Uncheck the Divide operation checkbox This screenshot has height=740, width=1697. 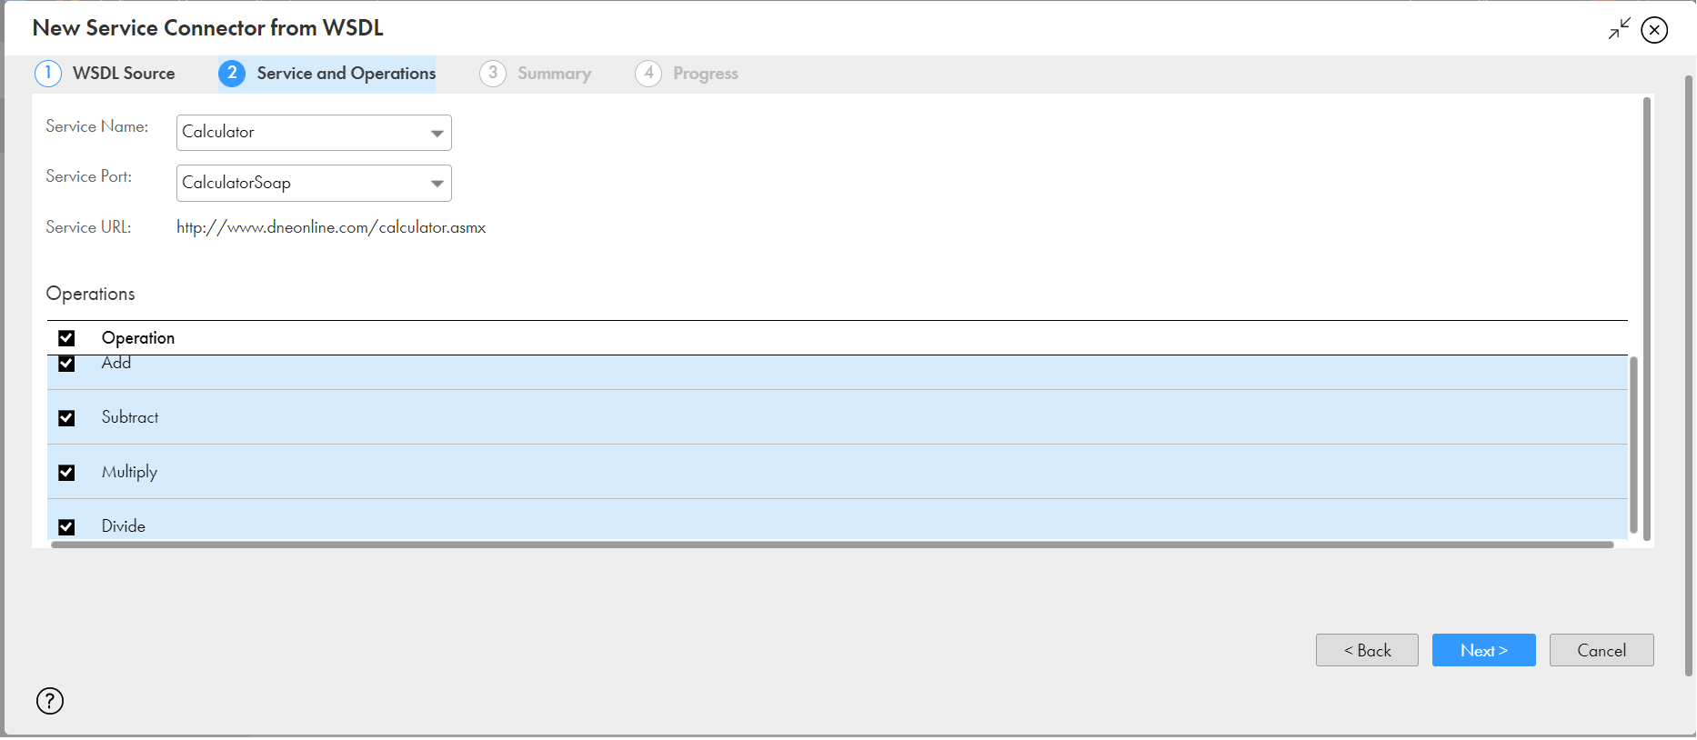(66, 527)
